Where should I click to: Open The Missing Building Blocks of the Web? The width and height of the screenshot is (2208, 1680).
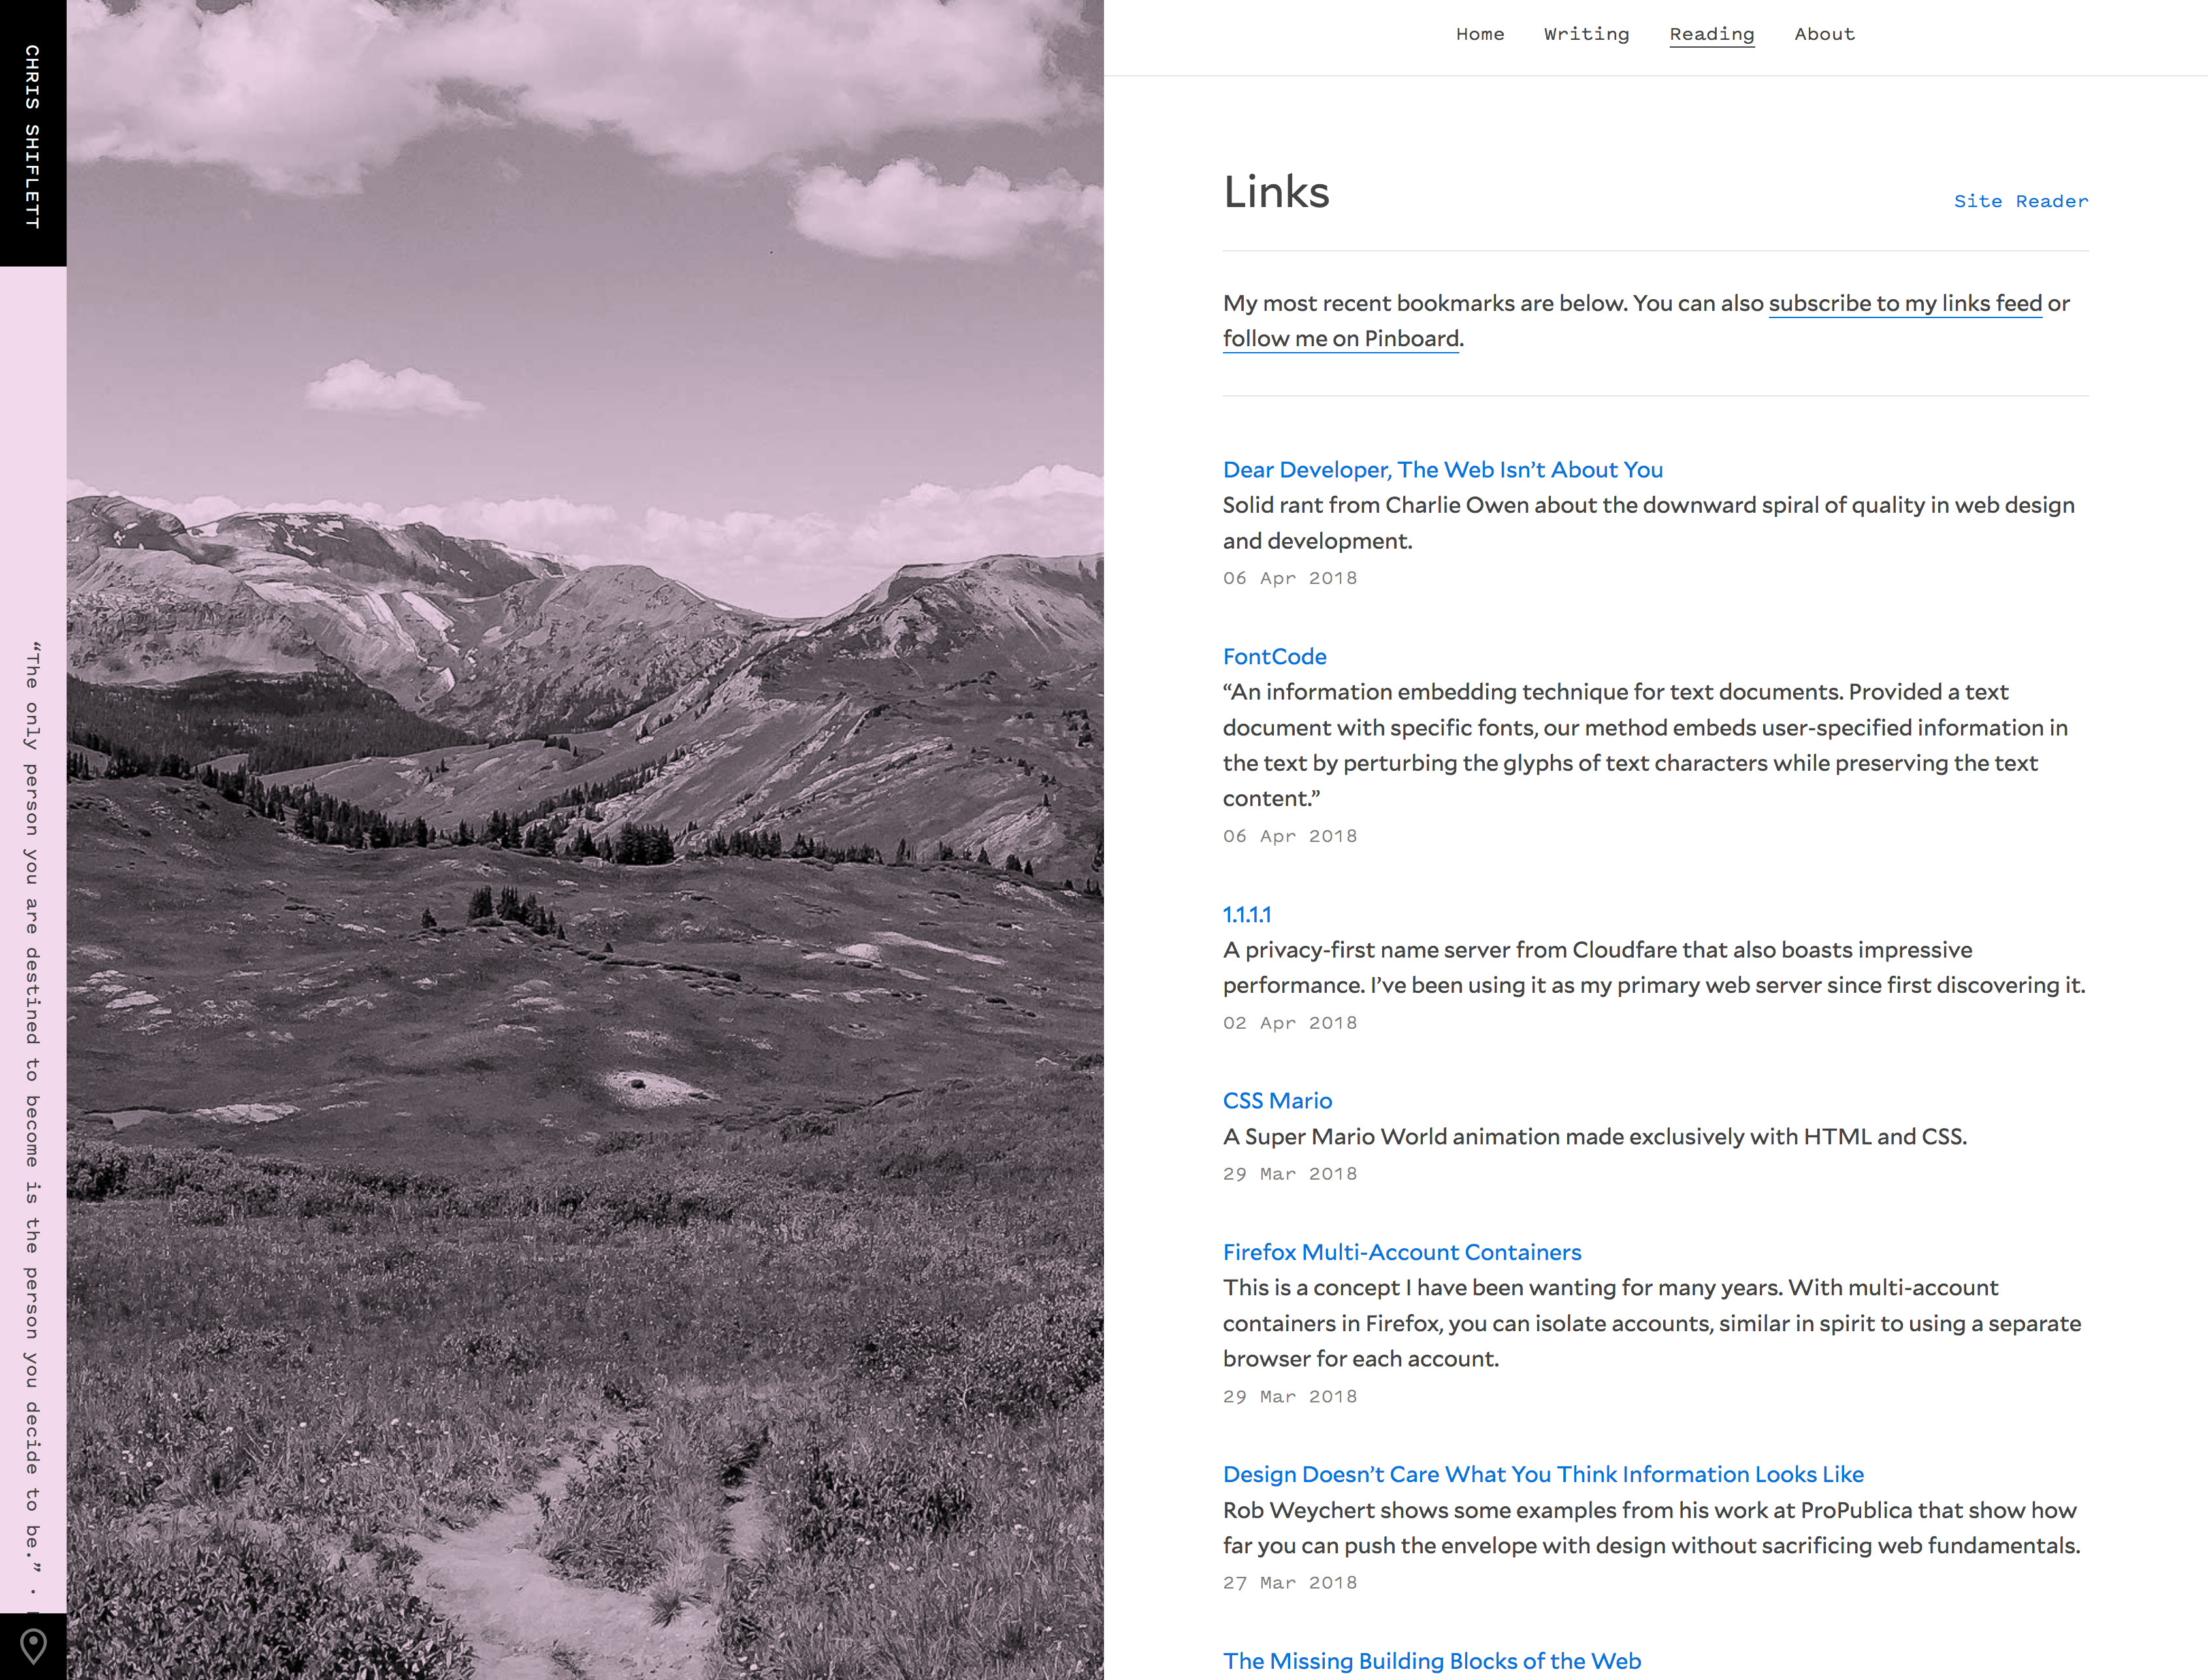1431,1661
